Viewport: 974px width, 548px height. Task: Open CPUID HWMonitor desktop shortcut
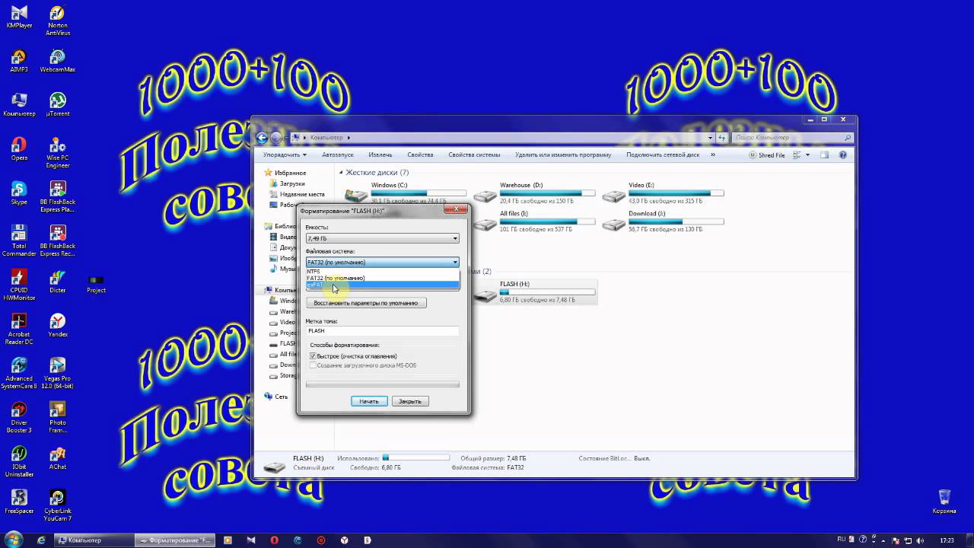coord(19,285)
